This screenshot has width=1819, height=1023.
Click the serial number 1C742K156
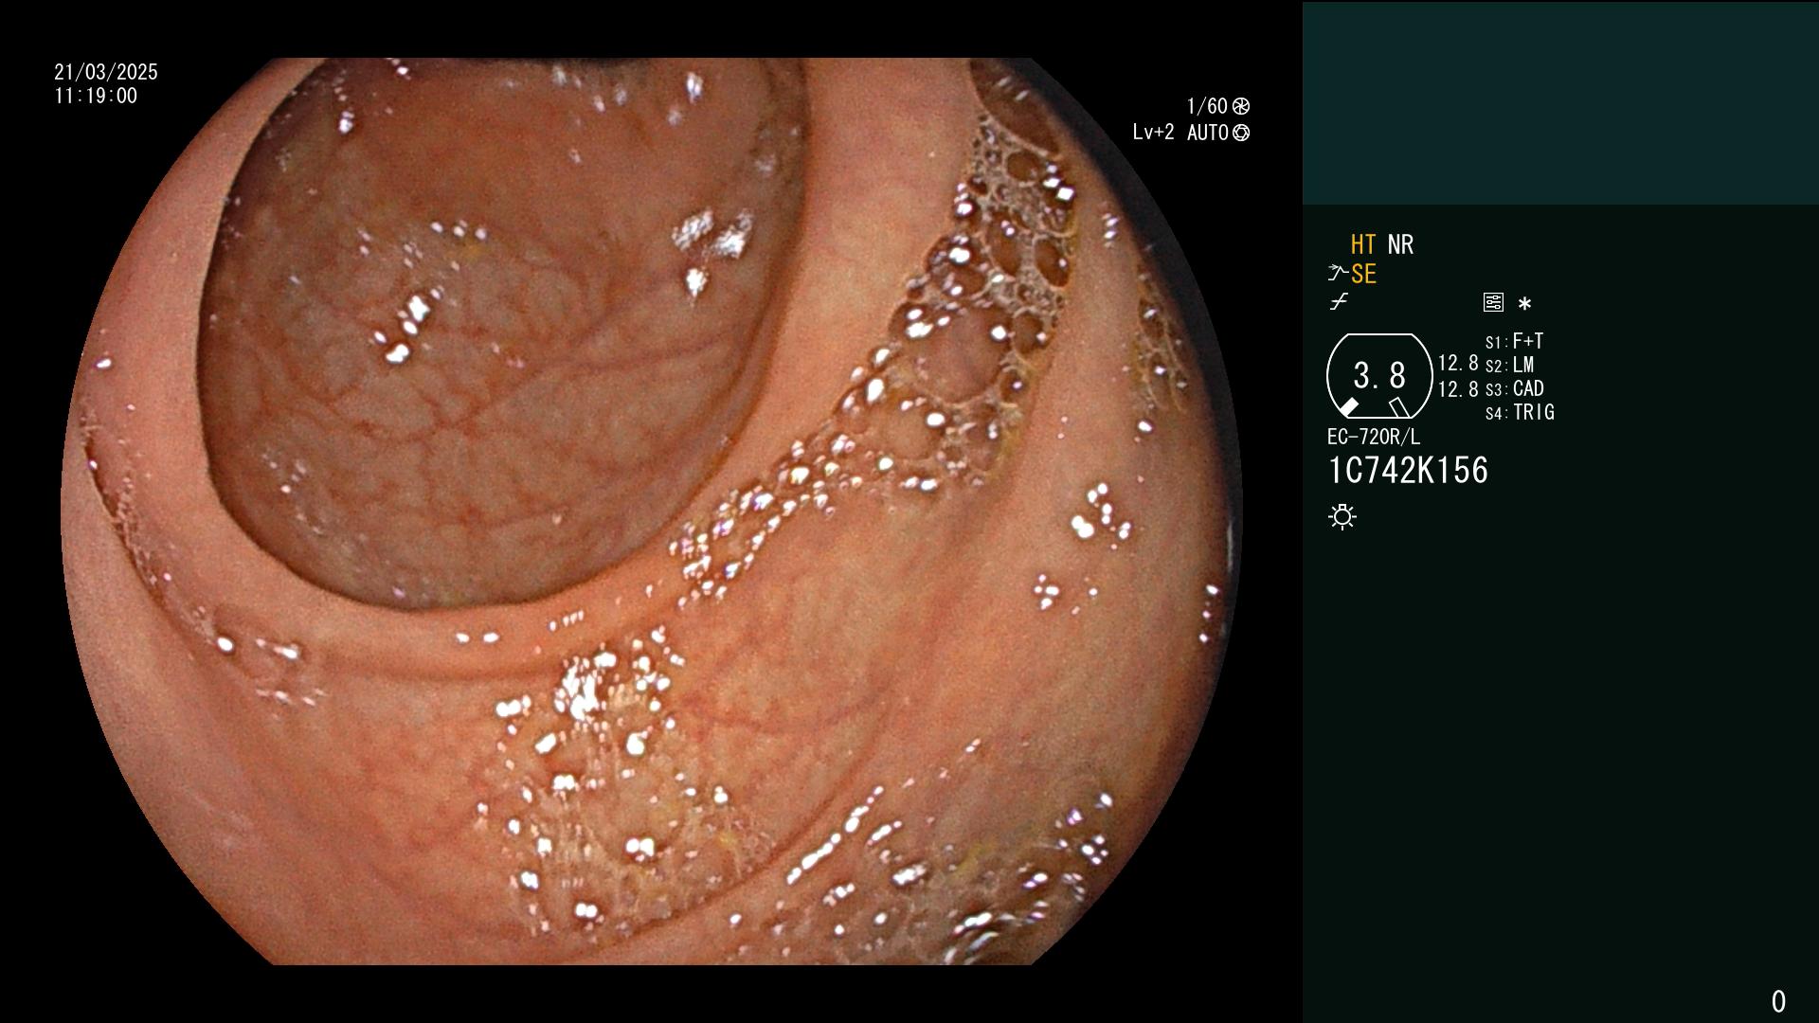1408,471
